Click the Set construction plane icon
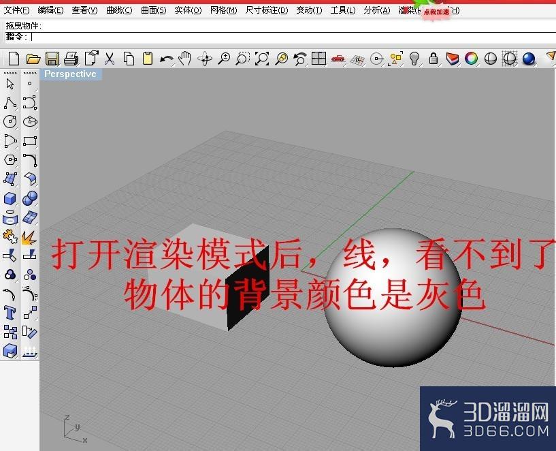The height and width of the screenshot is (451, 556). pos(357,60)
